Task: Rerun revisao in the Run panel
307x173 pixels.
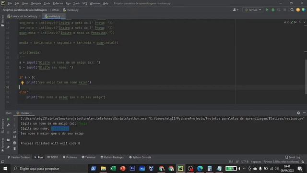Action: 8,119
